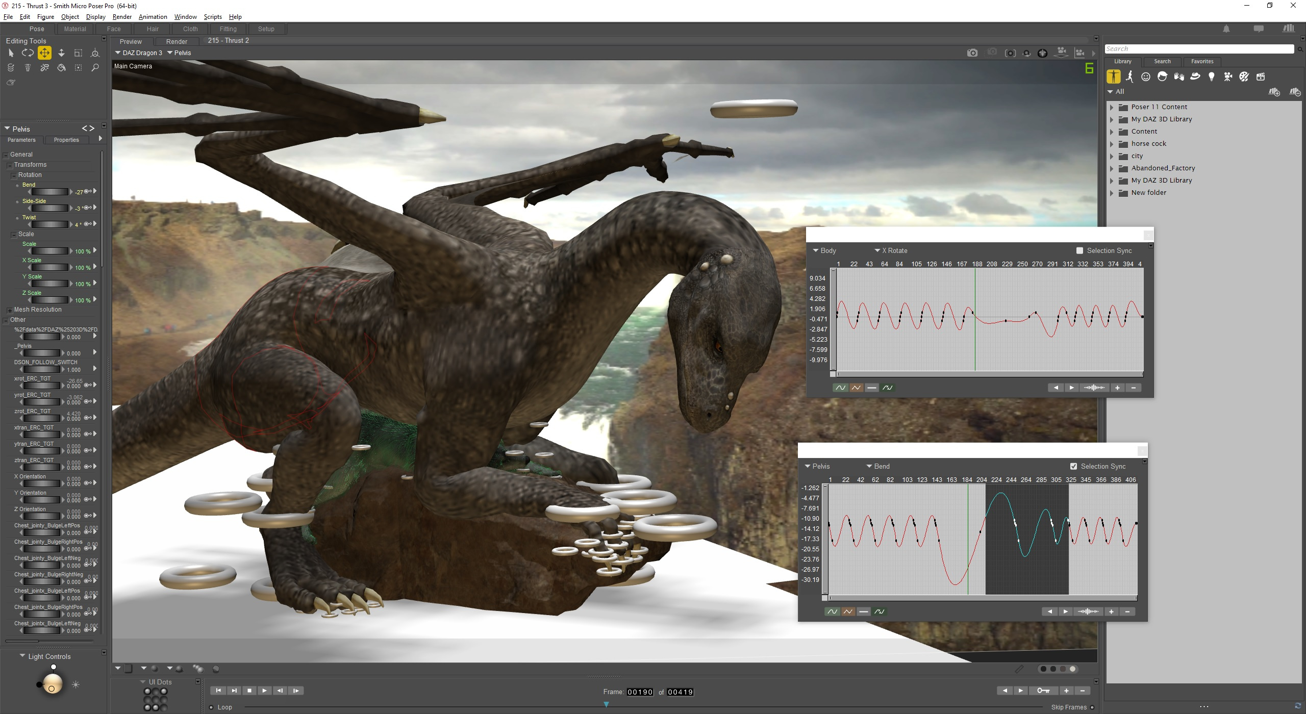This screenshot has width=1306, height=714.
Task: Select the Translate/Pull editing tool
Action: [44, 53]
